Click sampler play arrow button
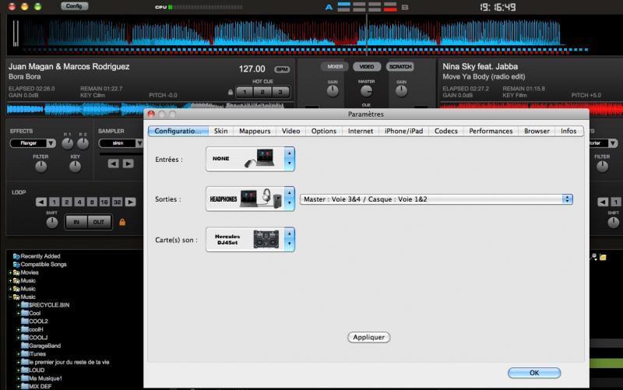Viewport: 623px width, 390px height. click(x=128, y=163)
